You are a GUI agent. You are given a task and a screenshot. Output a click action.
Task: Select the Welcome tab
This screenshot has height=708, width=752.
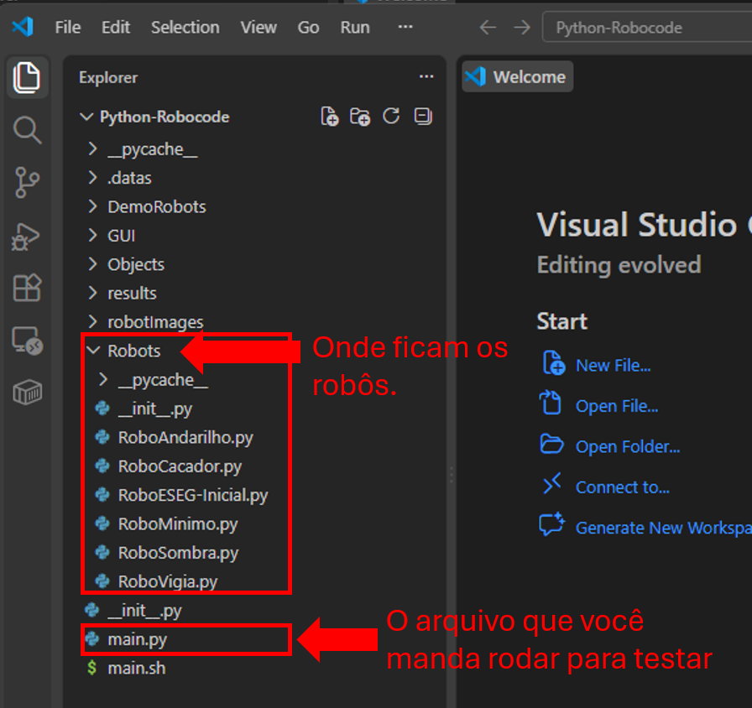[x=518, y=76]
